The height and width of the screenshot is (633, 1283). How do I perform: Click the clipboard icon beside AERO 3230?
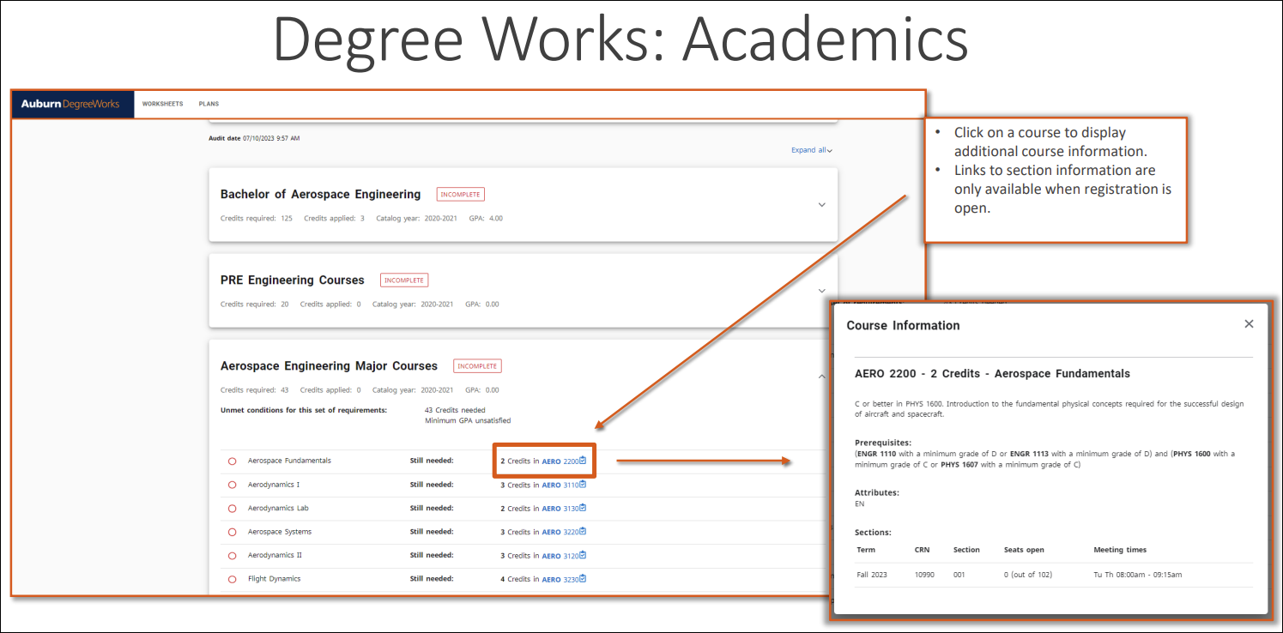point(584,579)
